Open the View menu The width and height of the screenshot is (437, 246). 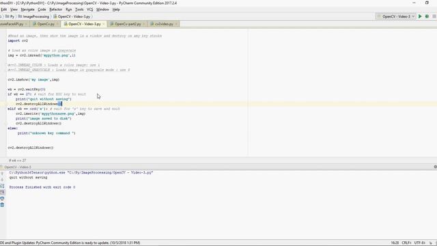[14, 10]
